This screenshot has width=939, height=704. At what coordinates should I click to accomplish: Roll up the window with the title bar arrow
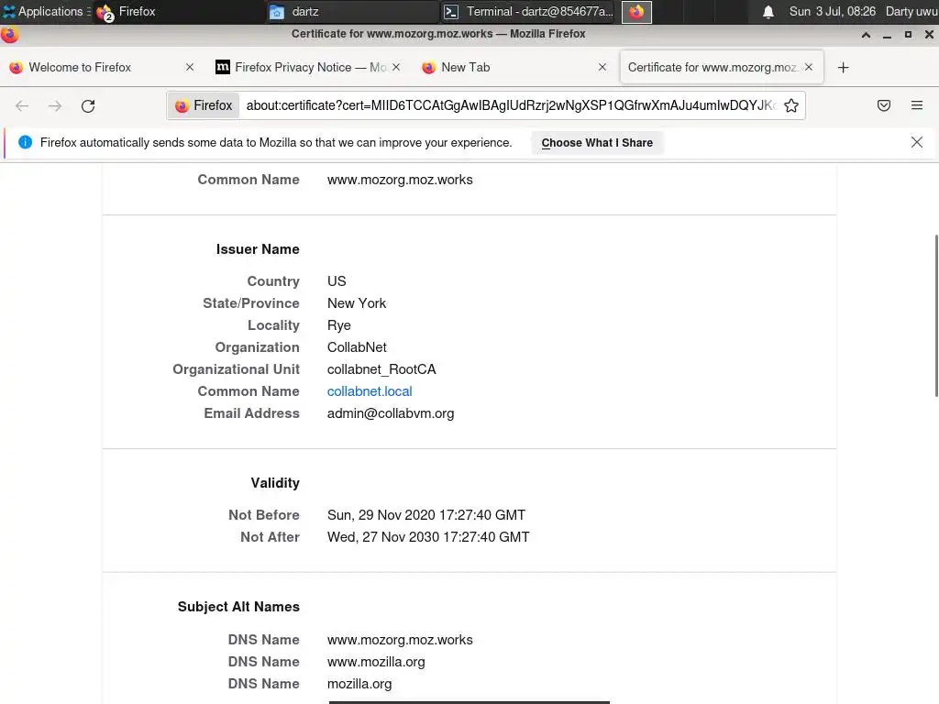(866, 35)
